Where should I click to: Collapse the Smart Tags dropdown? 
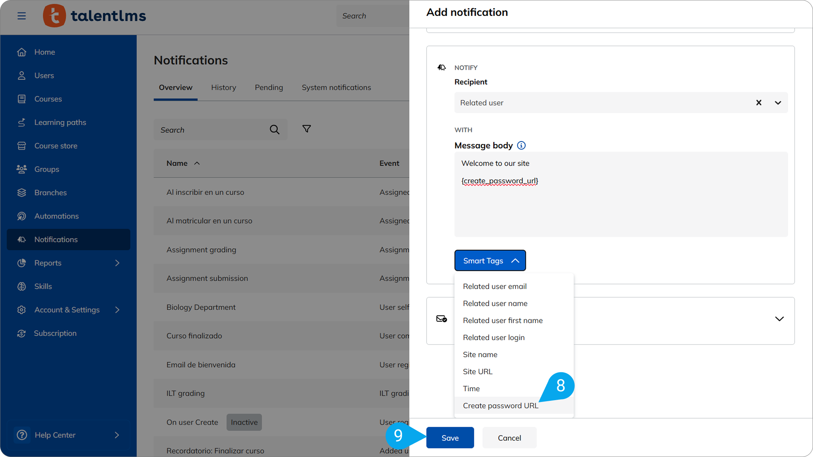[490, 261]
